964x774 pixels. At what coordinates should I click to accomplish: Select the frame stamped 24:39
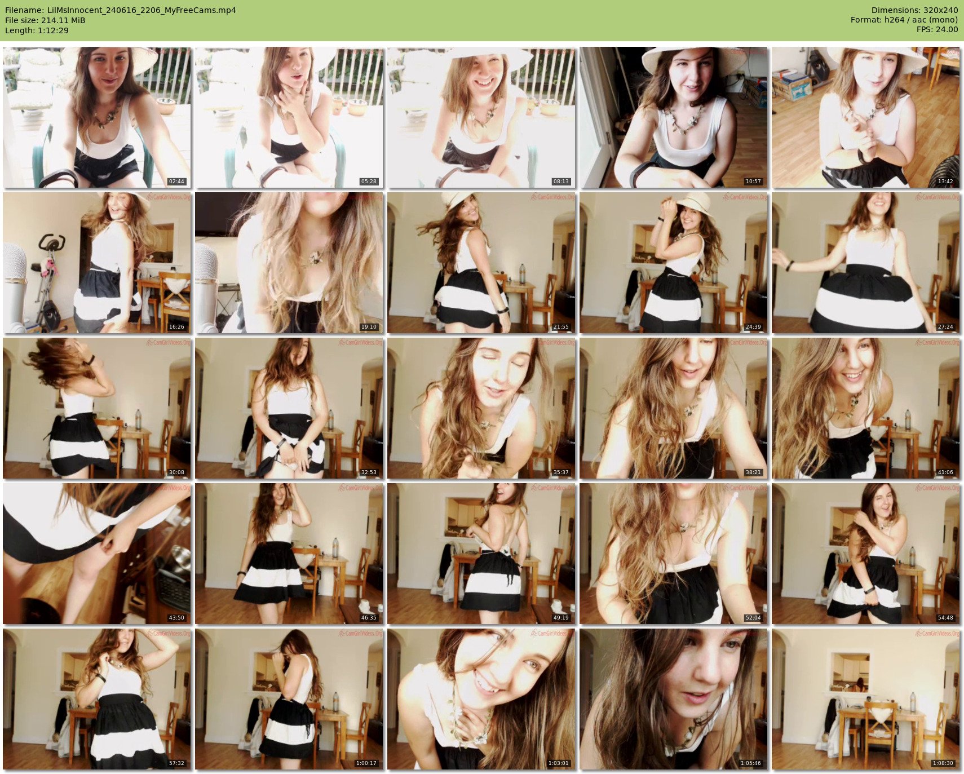pyautogui.click(x=674, y=263)
